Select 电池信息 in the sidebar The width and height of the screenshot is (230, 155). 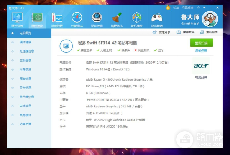click(x=26, y=106)
